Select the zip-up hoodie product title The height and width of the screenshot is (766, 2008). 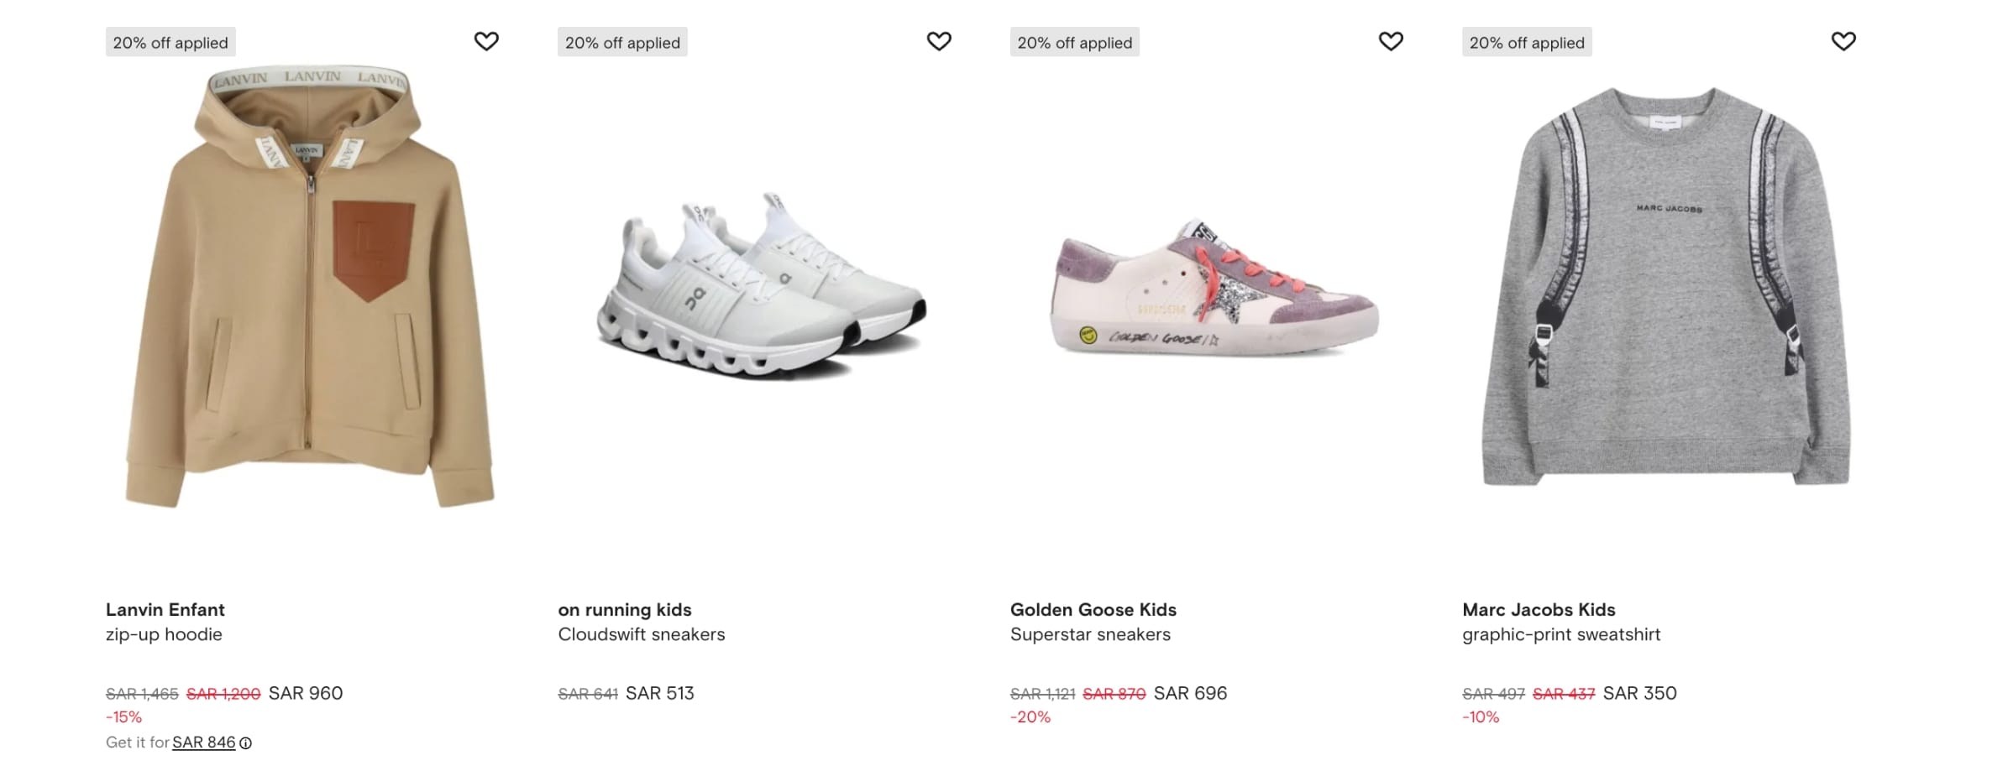pyautogui.click(x=164, y=634)
